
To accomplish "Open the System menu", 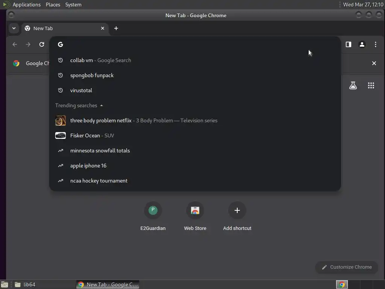I will (x=73, y=5).
